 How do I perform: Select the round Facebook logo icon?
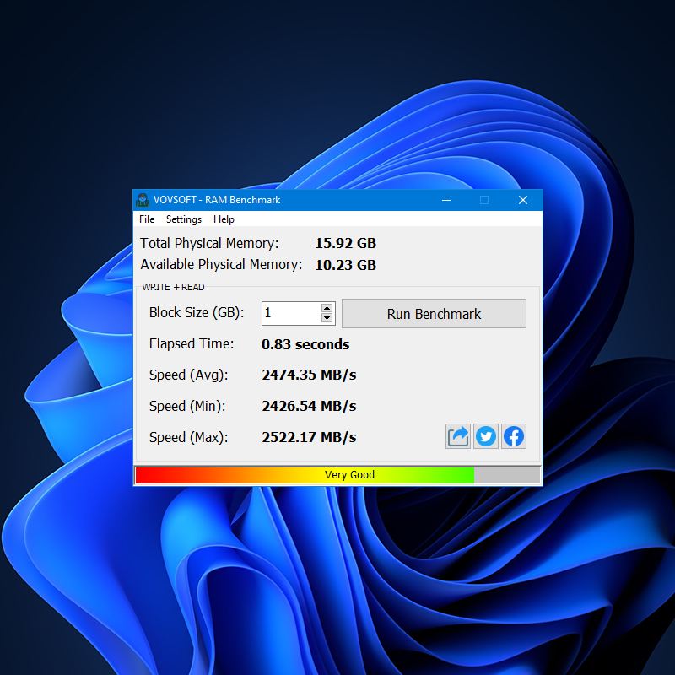514,436
